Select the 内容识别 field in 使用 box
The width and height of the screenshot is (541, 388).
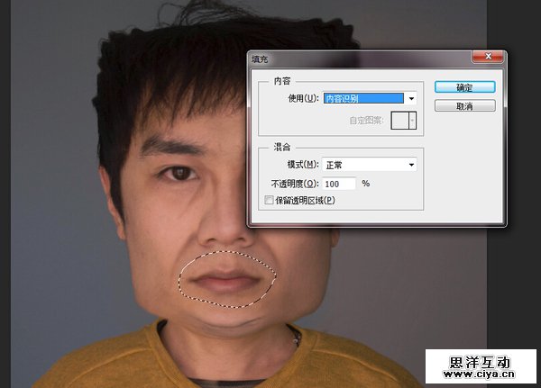tap(362, 97)
